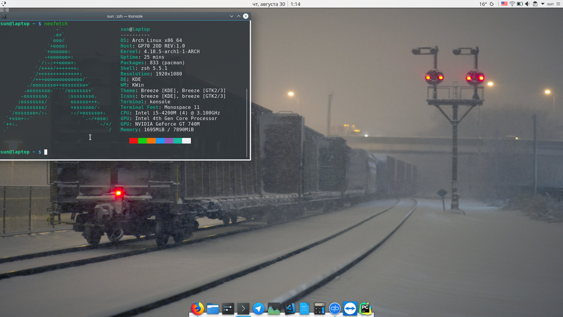The height and width of the screenshot is (317, 563).
Task: Open the clipboard tray icon
Action: pyautogui.click(x=535, y=4)
